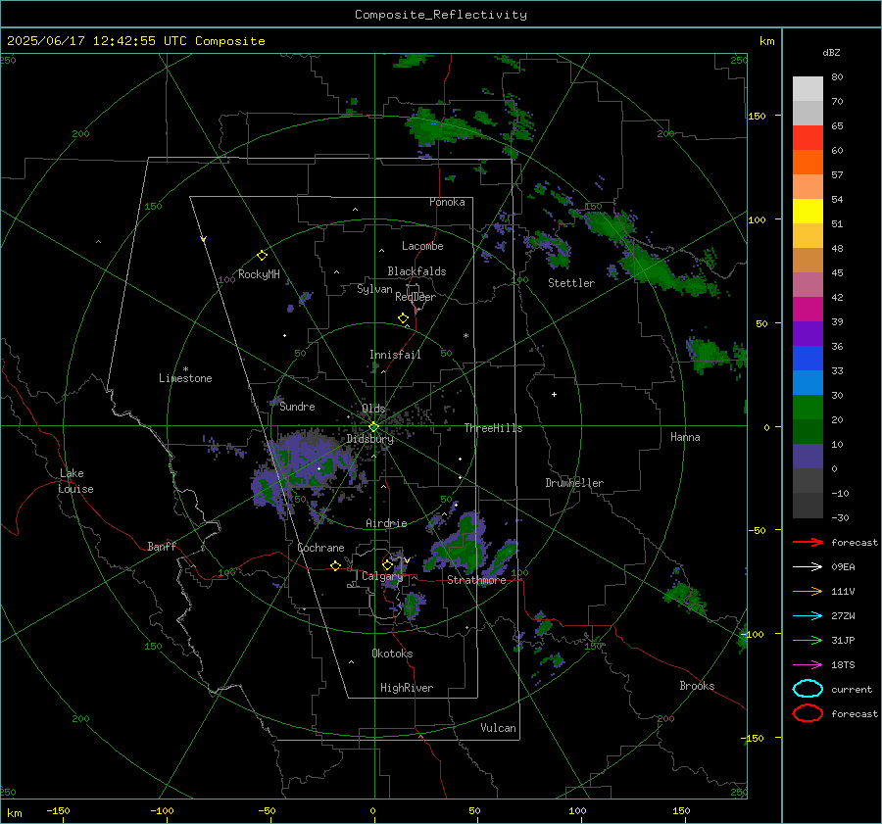Click the Didsbury city label
882x824 pixels.
pos(369,439)
